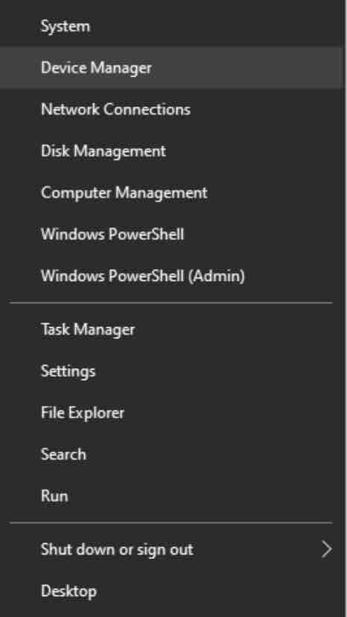Image resolution: width=347 pixels, height=617 pixels.
Task: Click the chevron arrow beside Shut down
Action: (x=327, y=549)
